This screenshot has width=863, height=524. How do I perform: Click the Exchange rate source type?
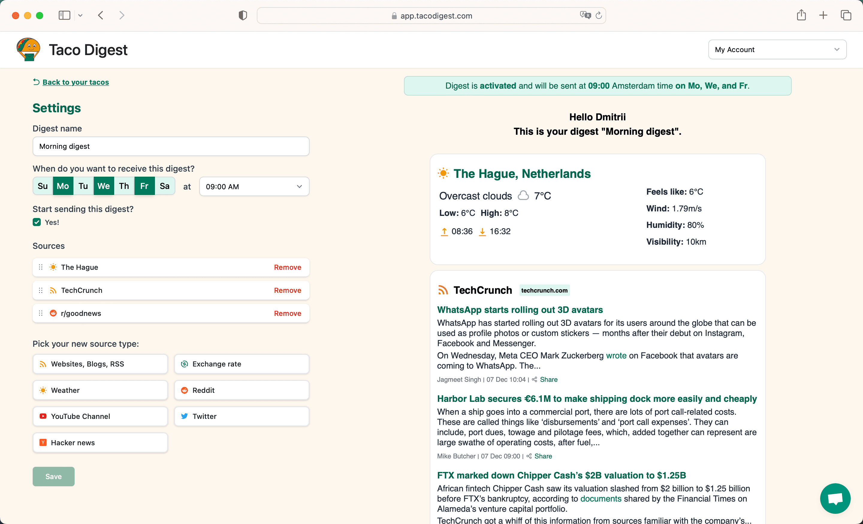(241, 364)
